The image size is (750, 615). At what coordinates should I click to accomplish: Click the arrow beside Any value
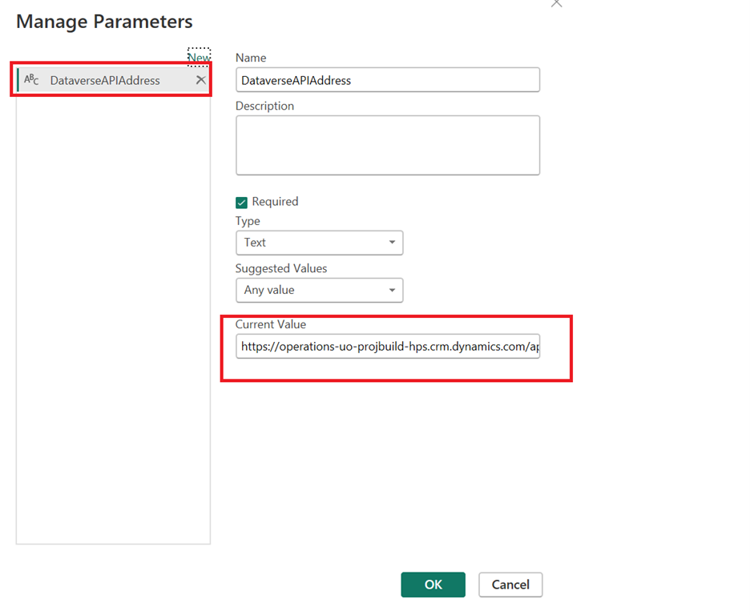(392, 290)
